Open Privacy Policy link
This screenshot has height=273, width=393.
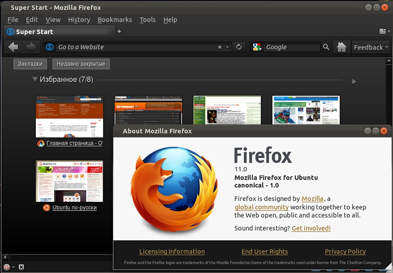(345, 252)
